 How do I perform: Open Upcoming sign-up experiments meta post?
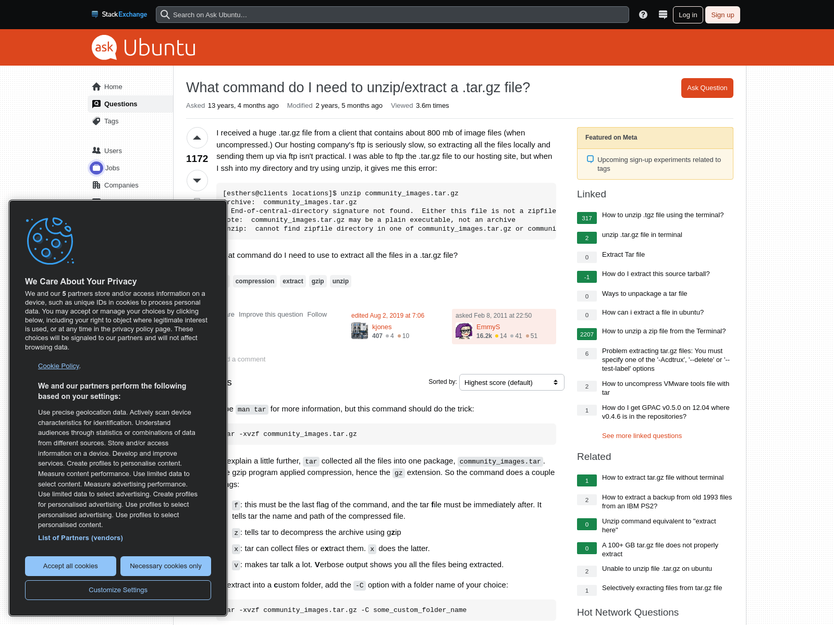pos(659,164)
